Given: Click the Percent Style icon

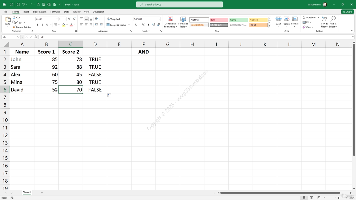Looking at the screenshot, I should click(144, 25).
